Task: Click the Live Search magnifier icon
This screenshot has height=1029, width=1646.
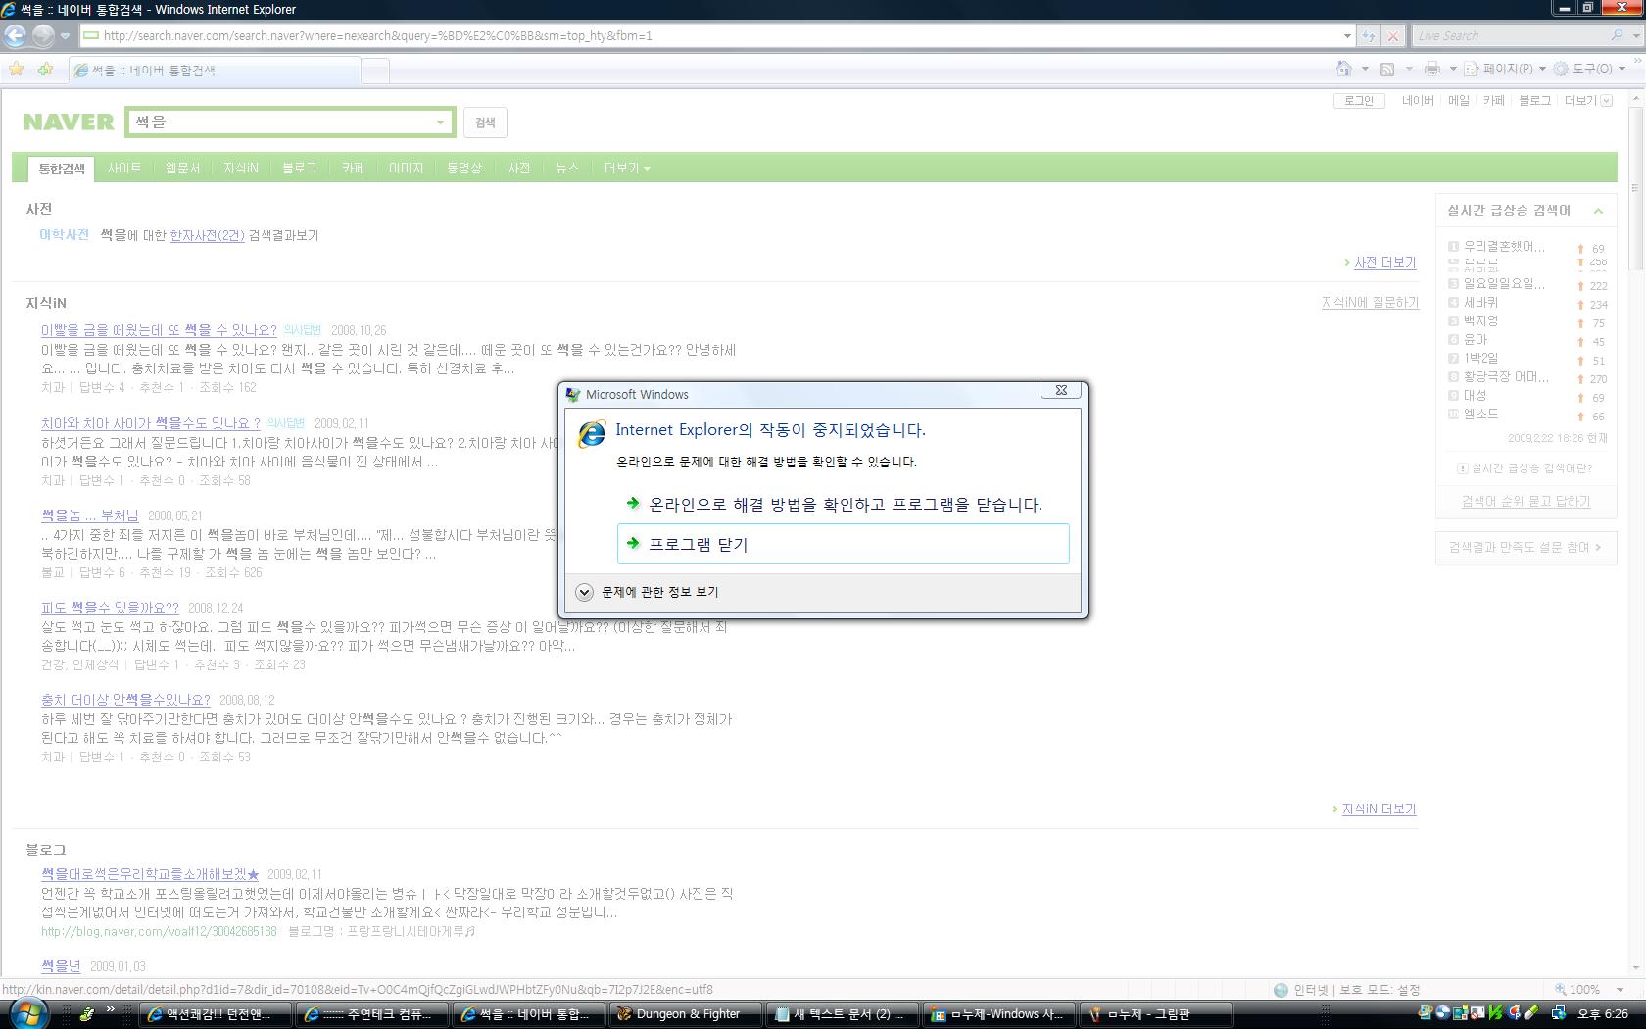Action: 1617,35
